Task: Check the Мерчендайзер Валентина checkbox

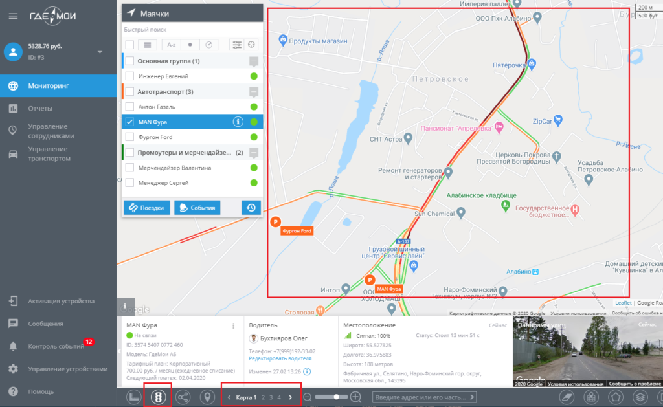Action: click(x=129, y=168)
